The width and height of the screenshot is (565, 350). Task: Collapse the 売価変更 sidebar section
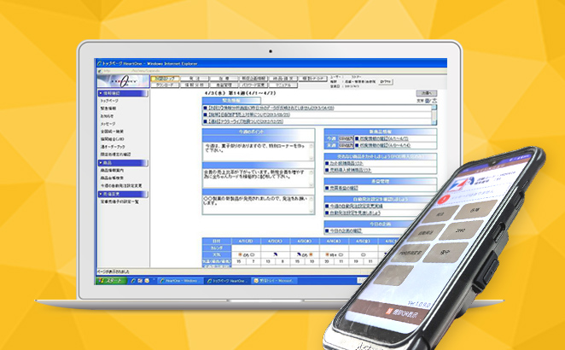point(123,195)
